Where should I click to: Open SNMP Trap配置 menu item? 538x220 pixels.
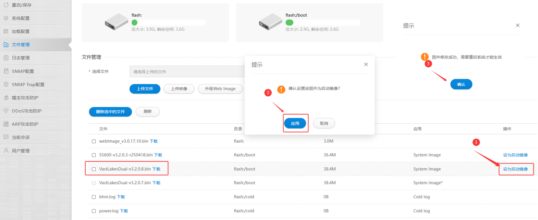pos(28,84)
